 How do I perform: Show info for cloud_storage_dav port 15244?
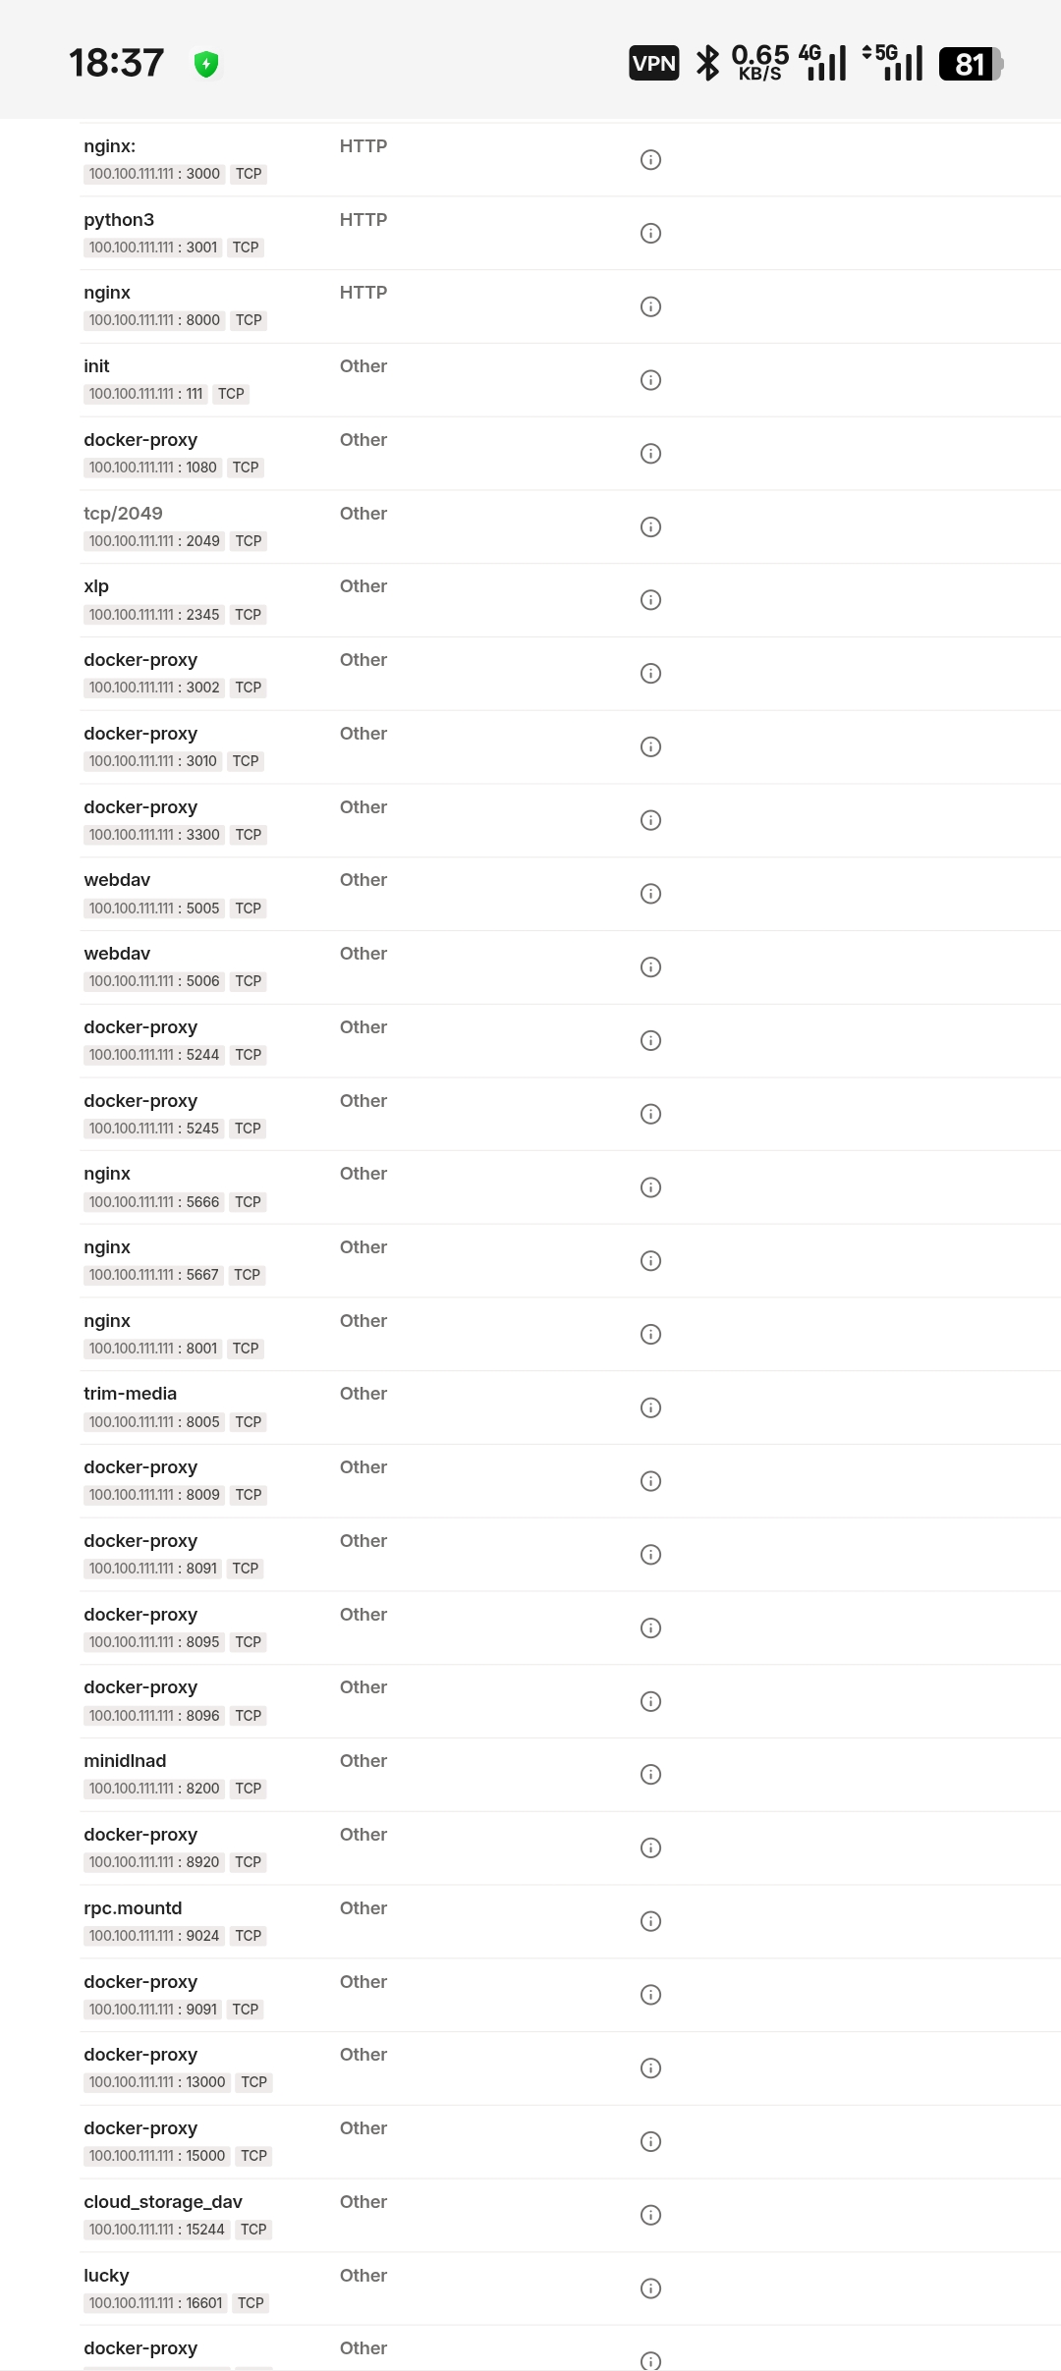650,2215
